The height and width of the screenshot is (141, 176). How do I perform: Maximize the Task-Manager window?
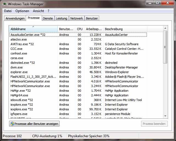157,3
